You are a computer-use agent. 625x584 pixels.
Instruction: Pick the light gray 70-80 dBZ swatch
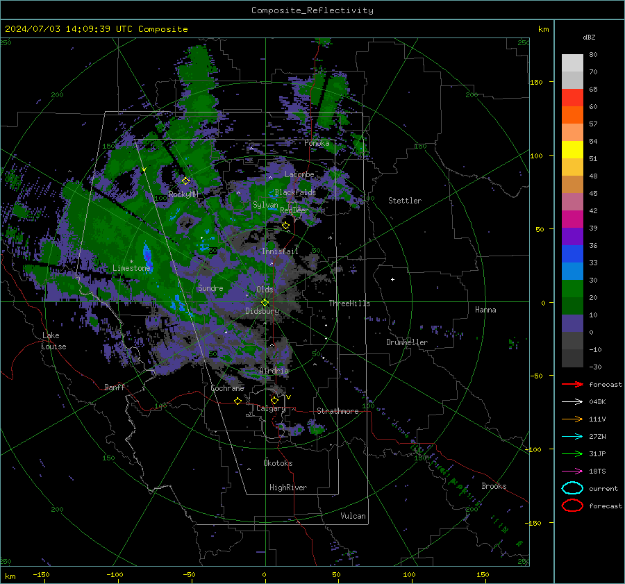pos(572,62)
